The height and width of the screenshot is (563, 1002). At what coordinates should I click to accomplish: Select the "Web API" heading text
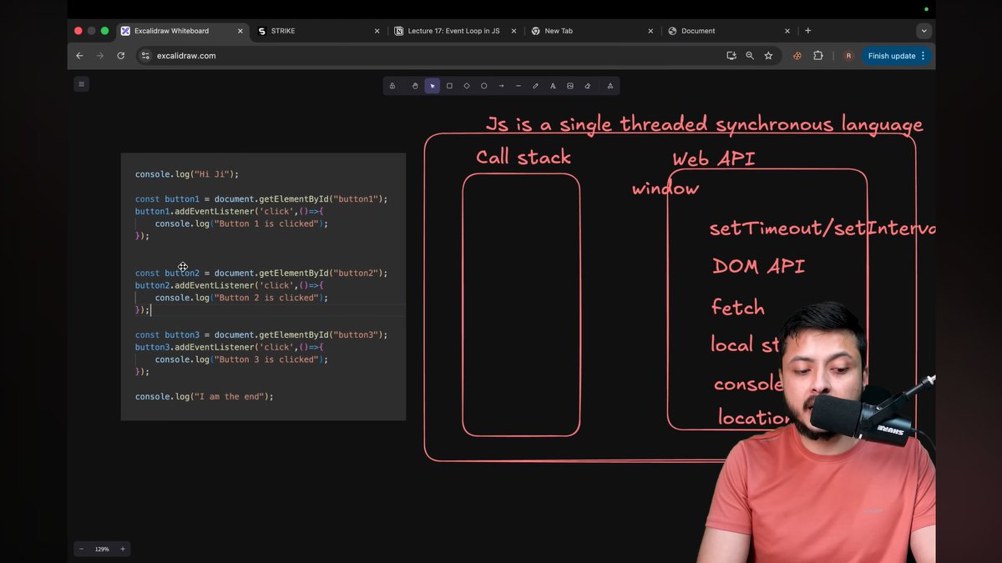tap(714, 158)
